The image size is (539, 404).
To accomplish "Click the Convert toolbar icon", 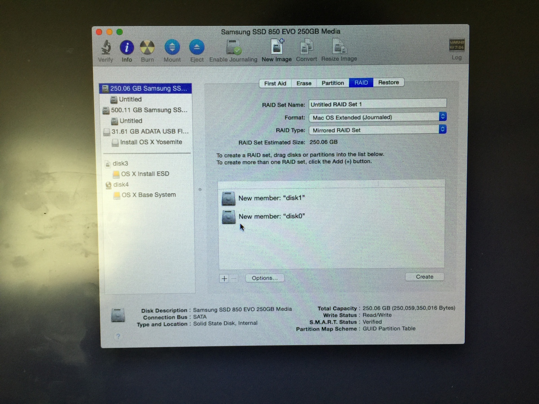I will point(306,46).
